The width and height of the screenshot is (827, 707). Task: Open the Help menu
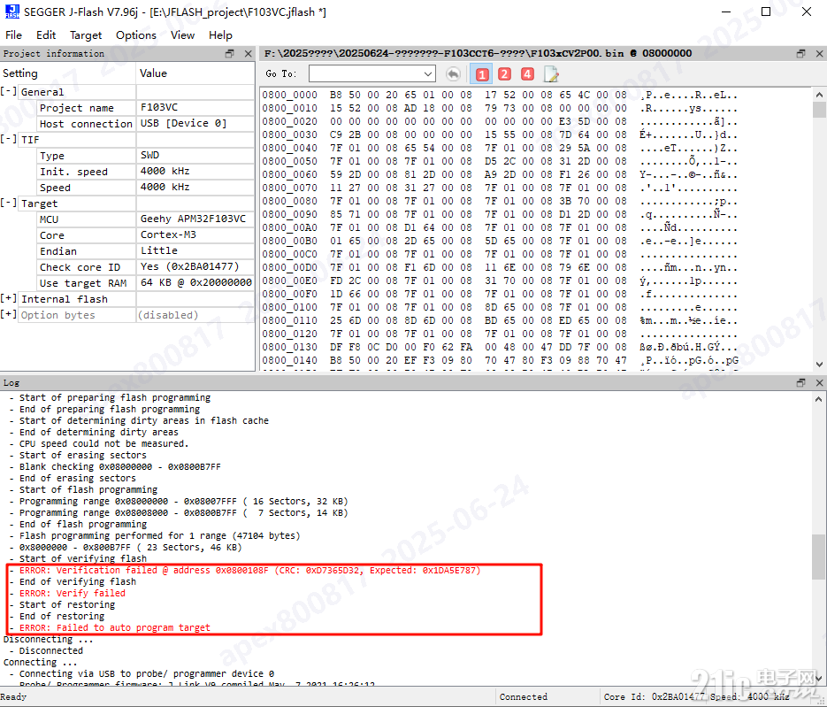pyautogui.click(x=220, y=35)
